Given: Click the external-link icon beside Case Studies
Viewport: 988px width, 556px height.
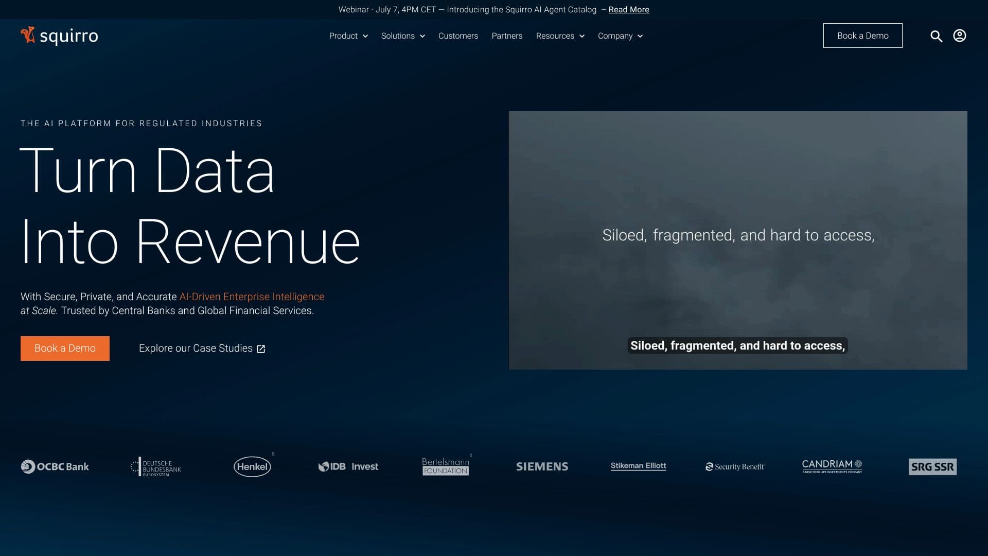Looking at the screenshot, I should point(261,349).
